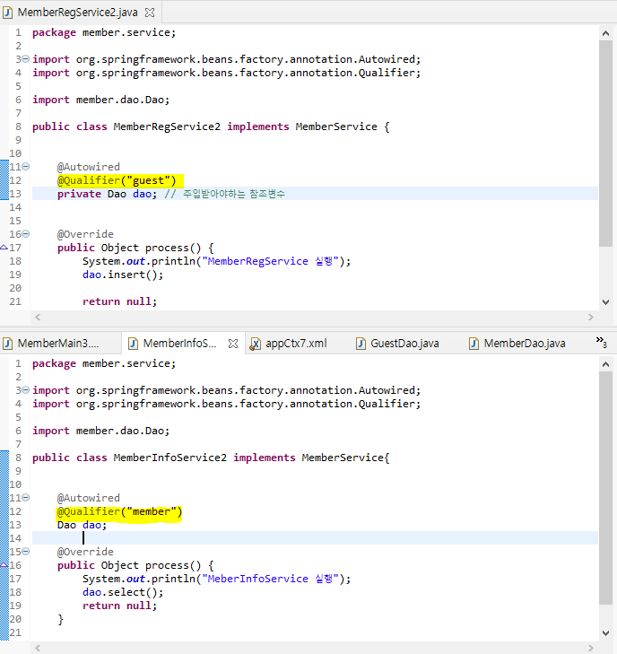Collapse the @Override fold at line 16 in top editor
The height and width of the screenshot is (654, 617).
coord(25,234)
